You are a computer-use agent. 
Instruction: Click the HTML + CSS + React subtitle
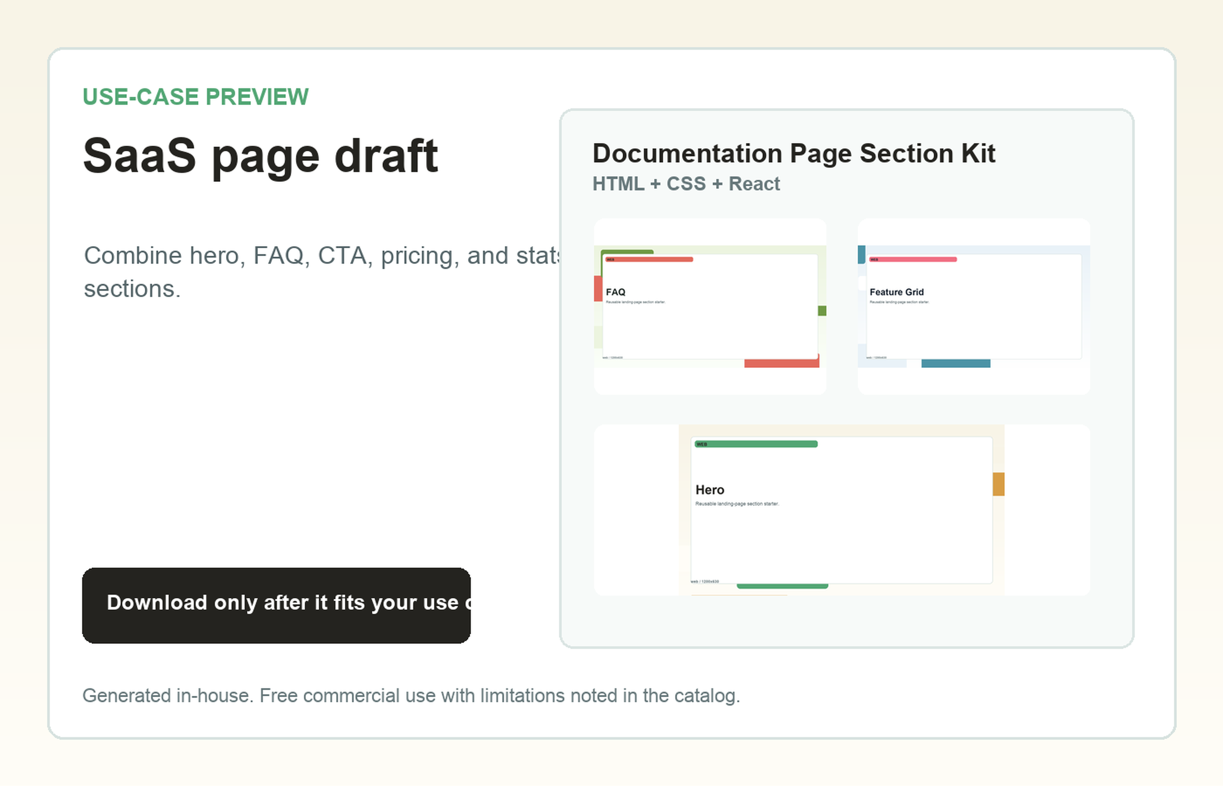[686, 184]
